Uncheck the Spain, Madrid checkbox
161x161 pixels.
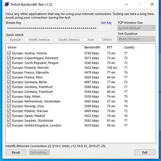[9, 116]
